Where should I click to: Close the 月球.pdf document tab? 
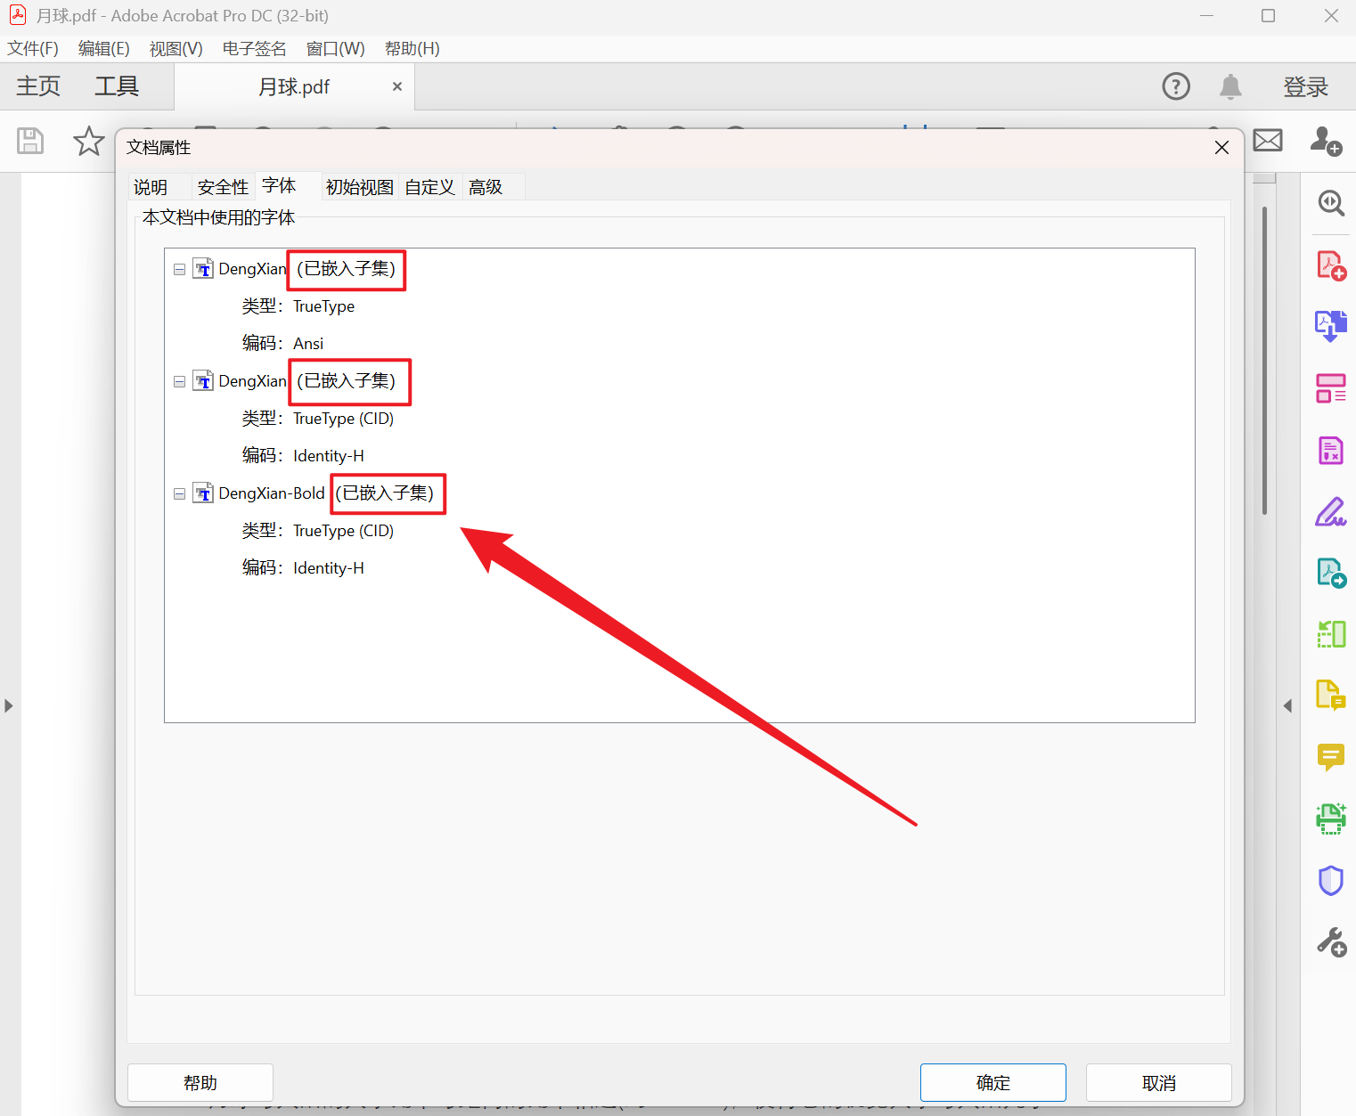coord(397,86)
